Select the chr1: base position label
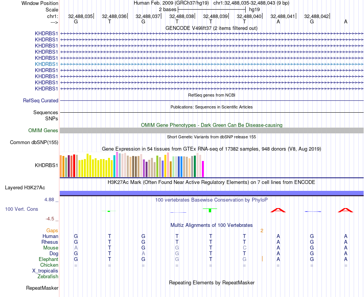Image resolution: width=364 pixels, height=297 pixels. [52, 16]
